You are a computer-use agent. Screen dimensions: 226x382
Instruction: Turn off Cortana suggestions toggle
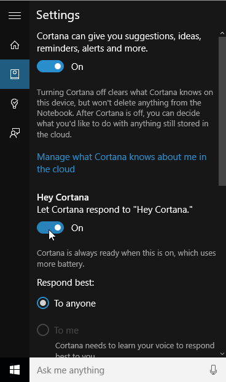50,66
